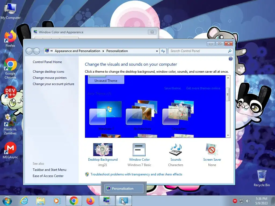Image resolution: width=275 pixels, height=206 pixels.
Task: Open recent pages dropdown arrow
Action: click(x=42, y=51)
